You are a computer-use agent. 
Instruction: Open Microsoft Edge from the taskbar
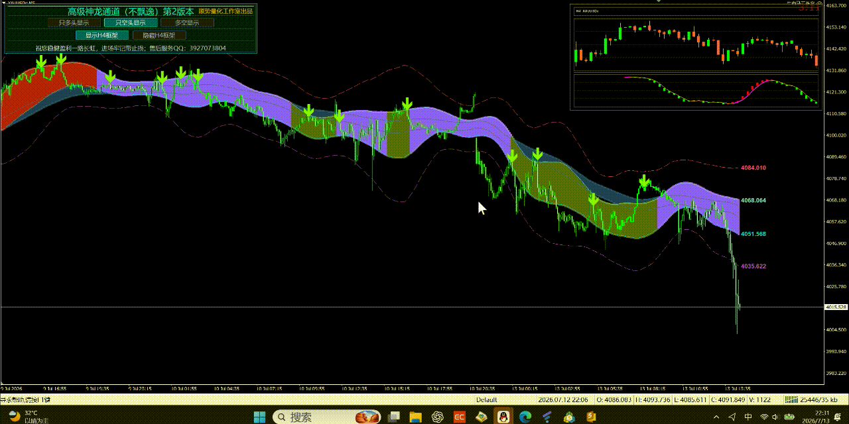coord(525,417)
